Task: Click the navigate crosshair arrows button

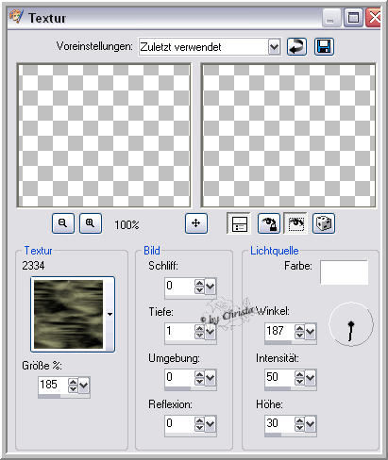Action: [x=196, y=223]
